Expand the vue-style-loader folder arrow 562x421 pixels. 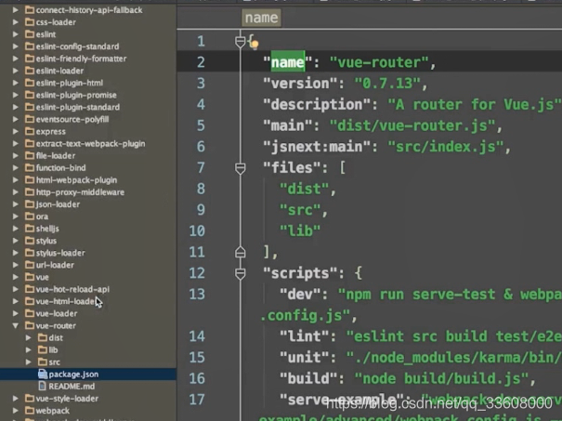tap(16, 399)
